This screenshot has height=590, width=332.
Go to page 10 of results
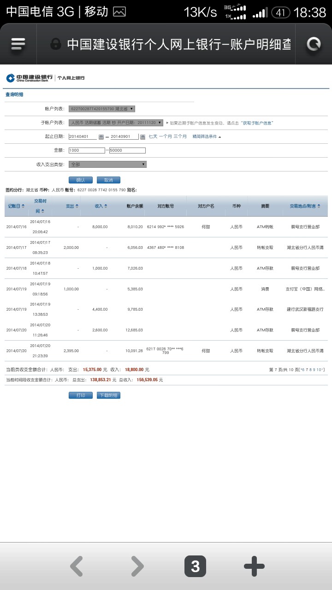tap(320, 370)
